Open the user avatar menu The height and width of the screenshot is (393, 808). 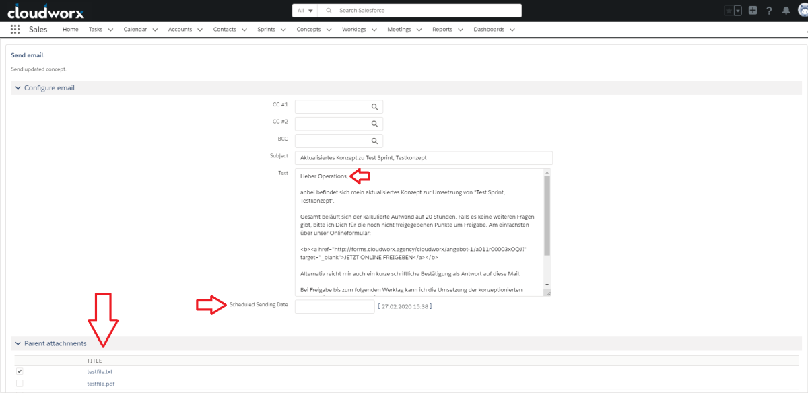(x=803, y=10)
